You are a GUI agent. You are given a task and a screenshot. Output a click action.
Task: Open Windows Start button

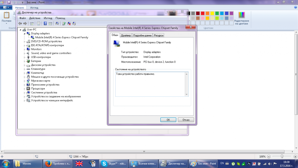click(x=6, y=164)
